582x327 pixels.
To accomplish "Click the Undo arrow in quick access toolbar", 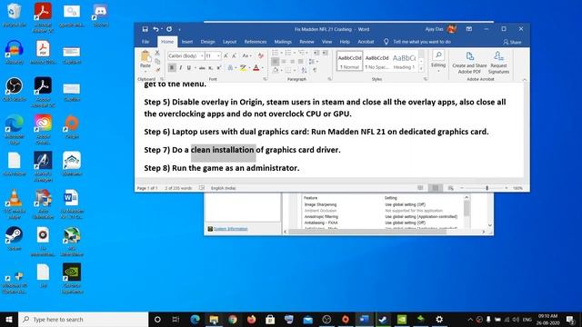I will click(x=156, y=29).
